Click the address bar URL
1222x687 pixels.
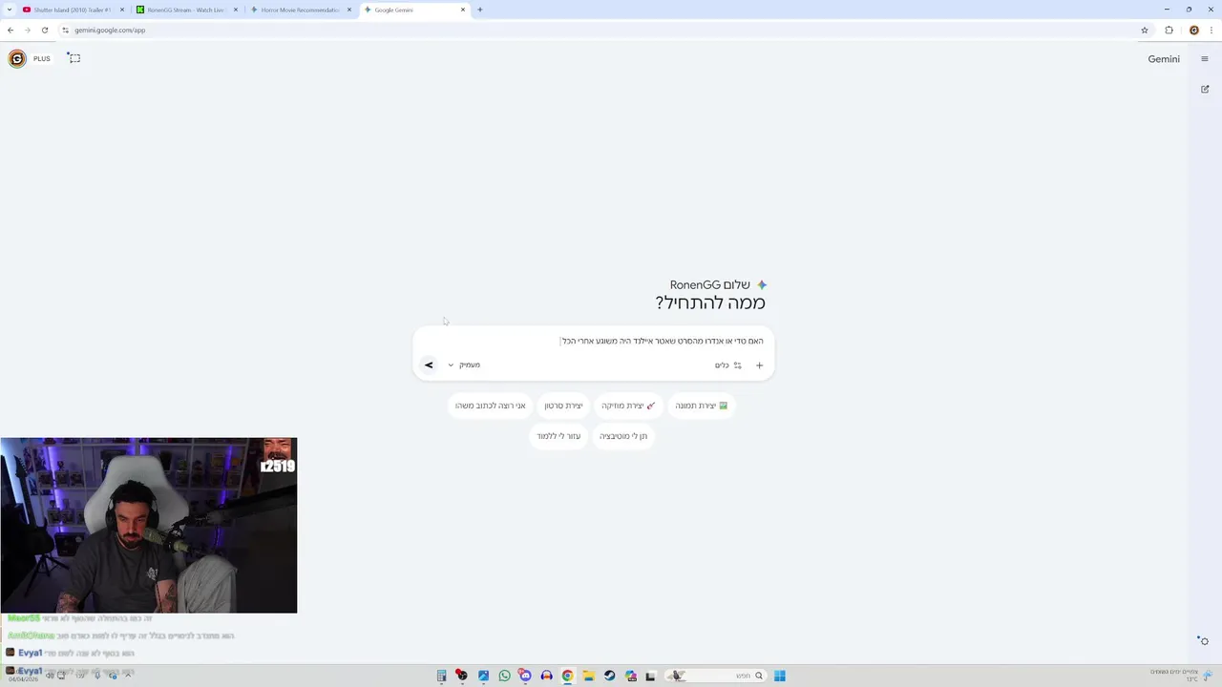110,30
